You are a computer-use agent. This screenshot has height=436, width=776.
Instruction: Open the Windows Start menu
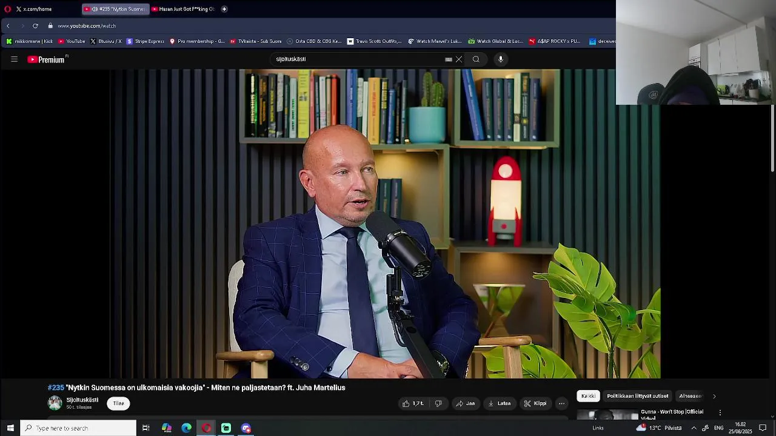point(10,428)
